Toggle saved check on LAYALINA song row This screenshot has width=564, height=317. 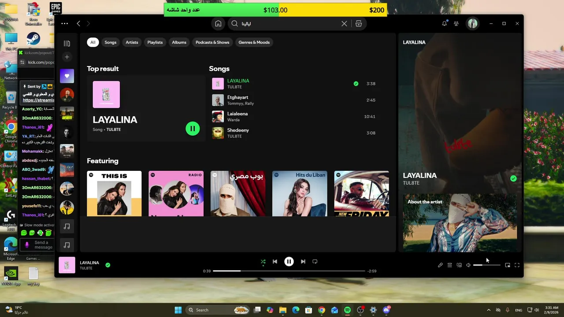(356, 84)
